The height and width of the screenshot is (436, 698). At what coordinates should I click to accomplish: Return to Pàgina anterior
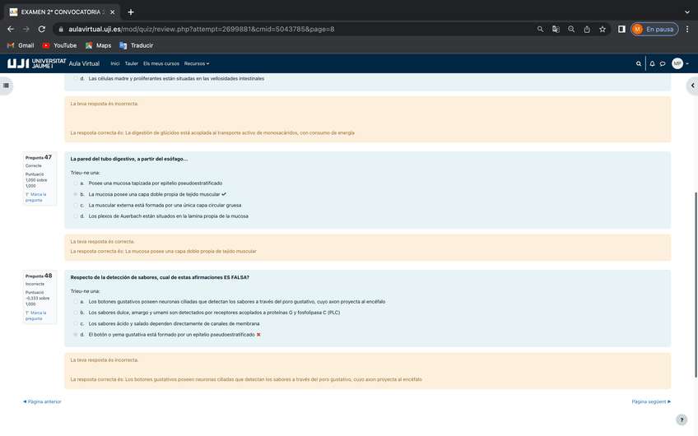(43, 401)
